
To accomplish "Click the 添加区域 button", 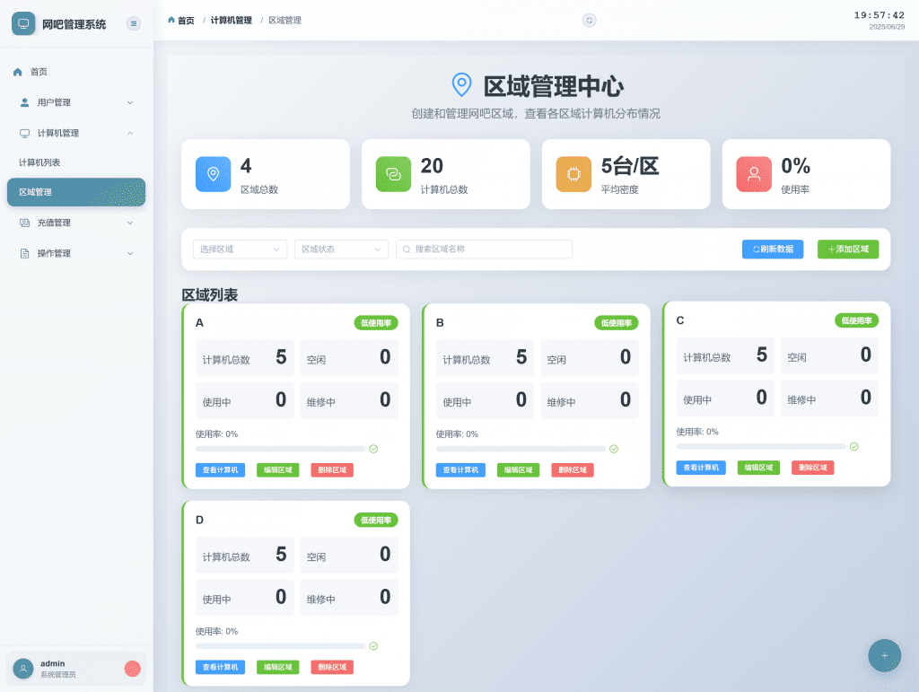I will coord(847,250).
